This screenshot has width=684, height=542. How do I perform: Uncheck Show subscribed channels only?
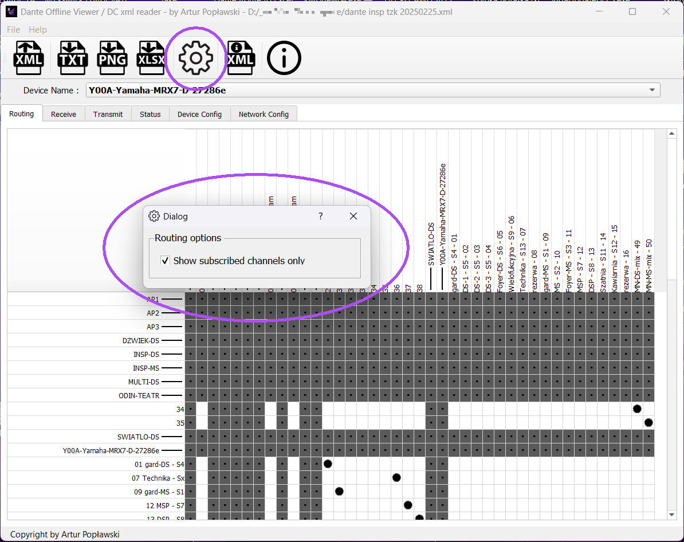166,261
